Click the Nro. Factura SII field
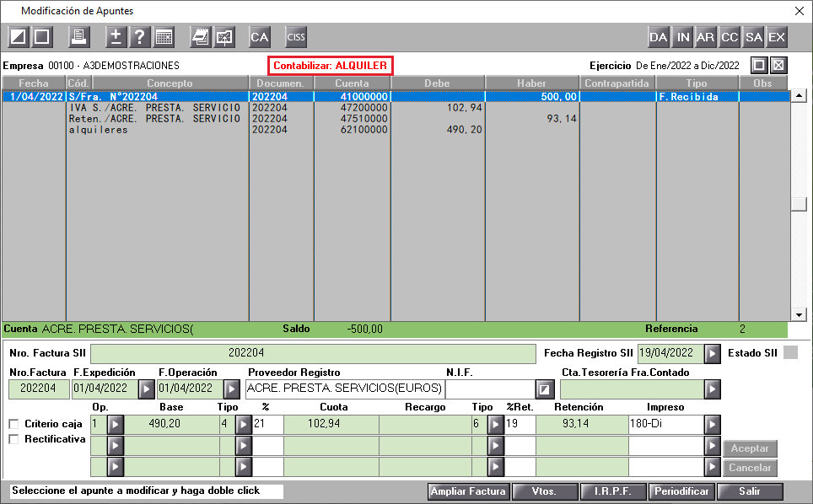This screenshot has width=813, height=504. click(x=313, y=354)
